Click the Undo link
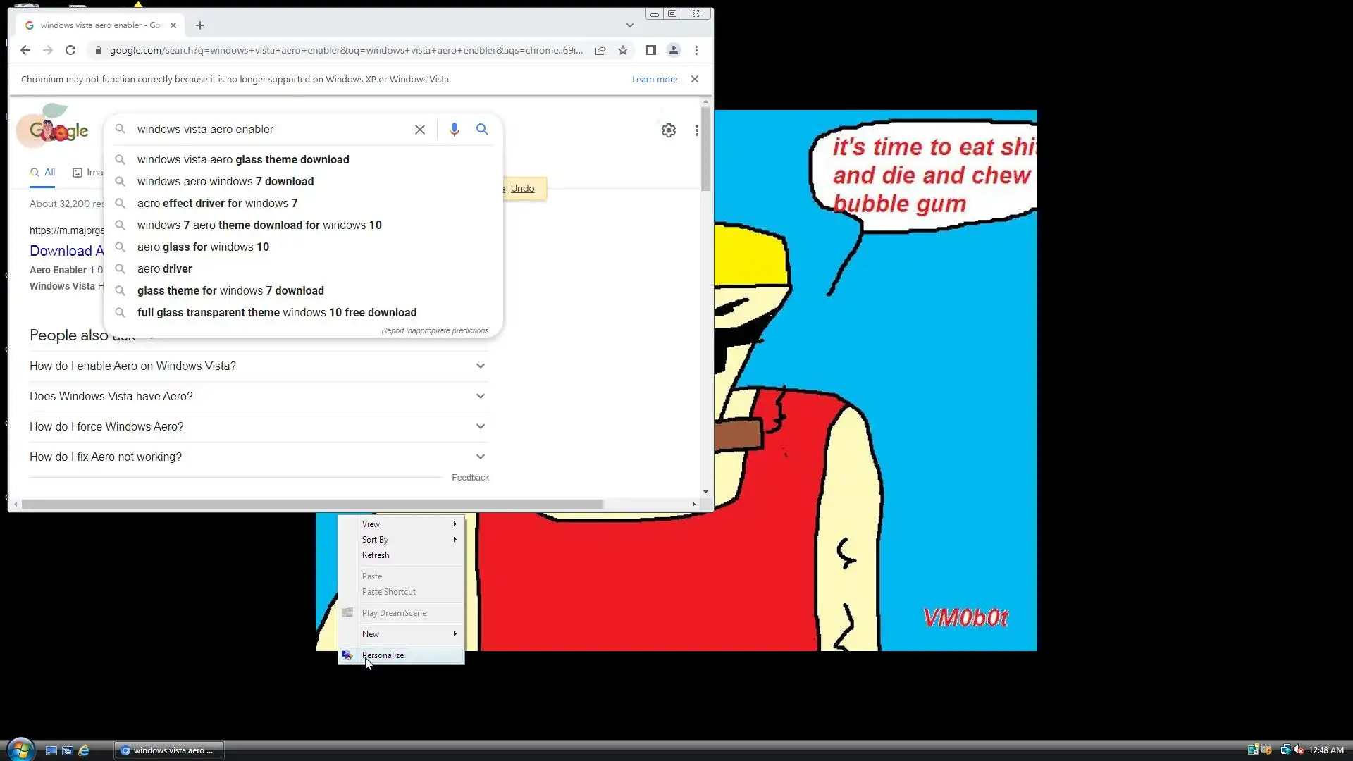Screen dimensions: 1353x761 pos(522,188)
